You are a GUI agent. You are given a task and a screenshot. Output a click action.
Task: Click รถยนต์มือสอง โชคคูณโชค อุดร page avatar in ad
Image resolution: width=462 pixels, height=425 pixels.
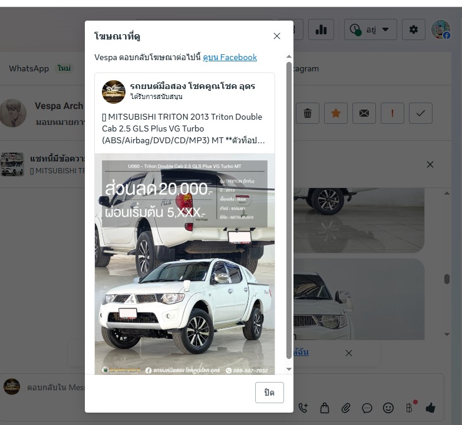coord(113,92)
